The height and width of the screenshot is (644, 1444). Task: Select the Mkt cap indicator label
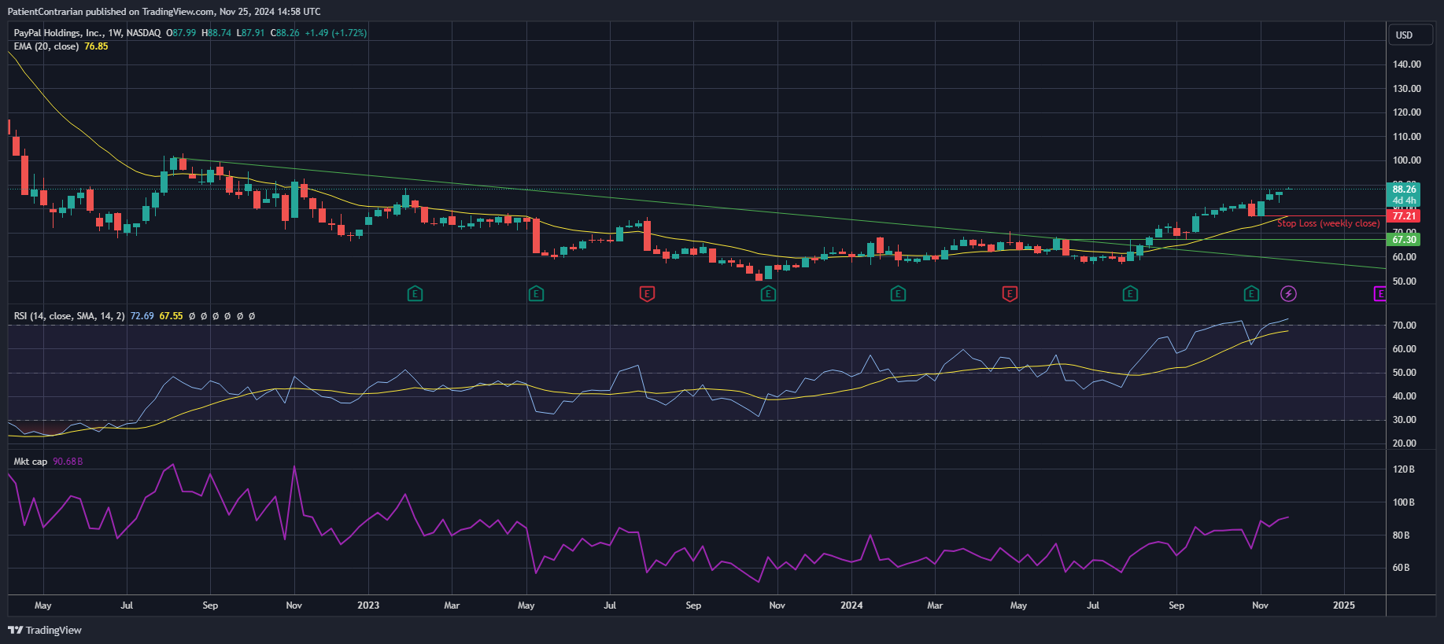31,462
